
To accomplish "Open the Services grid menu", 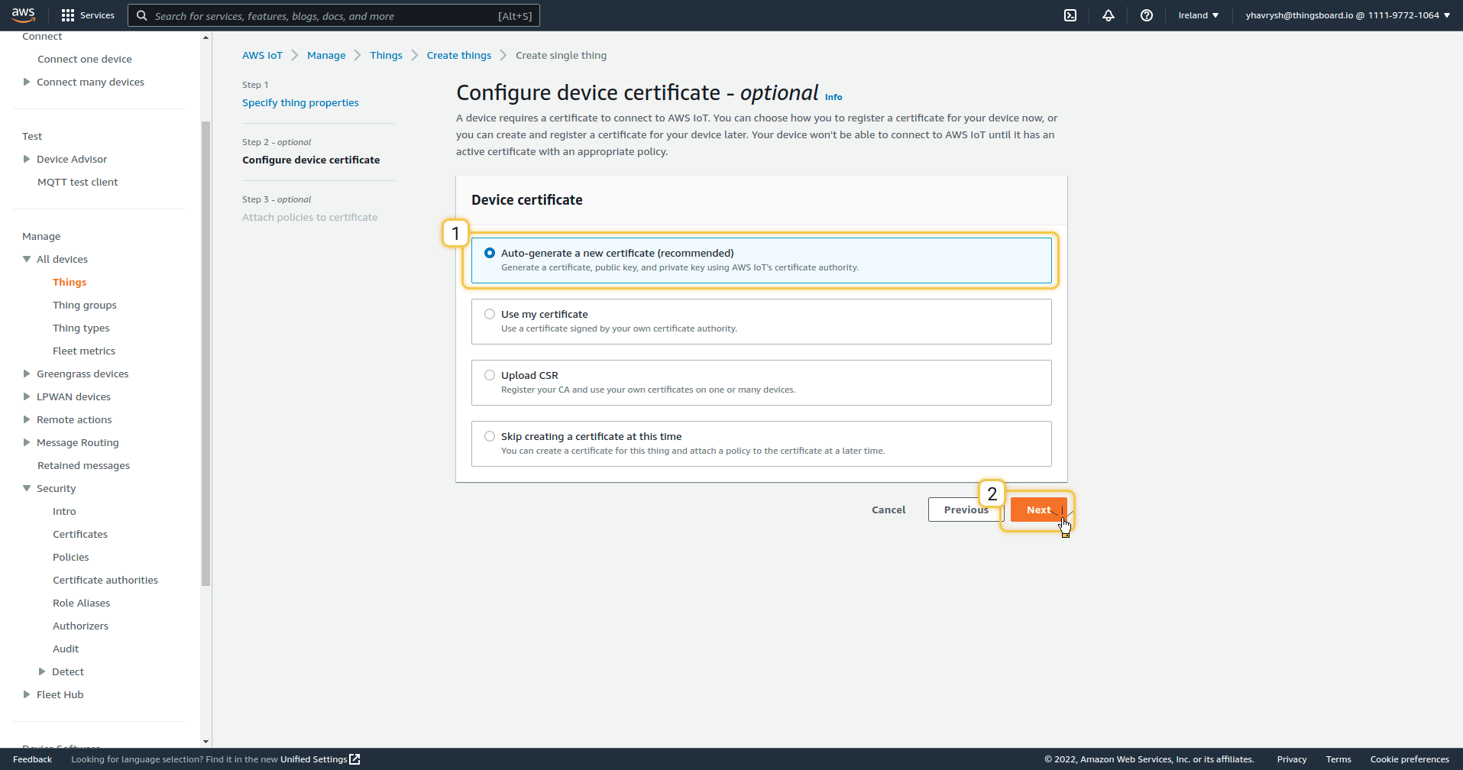I will [68, 15].
